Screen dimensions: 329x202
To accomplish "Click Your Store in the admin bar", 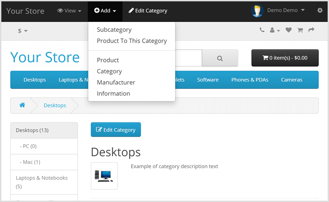I will point(25,11).
